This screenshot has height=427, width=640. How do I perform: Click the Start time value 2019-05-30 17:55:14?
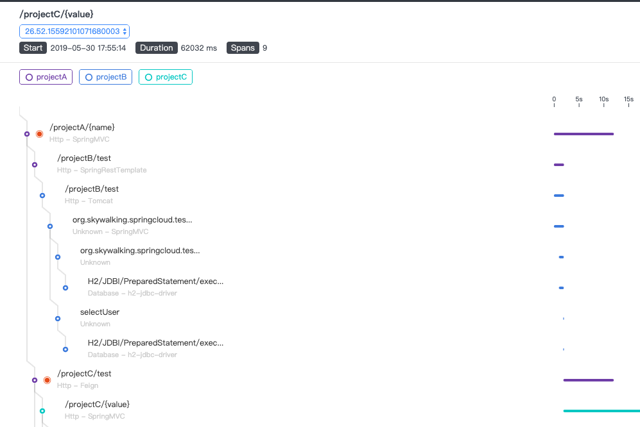[x=88, y=48]
